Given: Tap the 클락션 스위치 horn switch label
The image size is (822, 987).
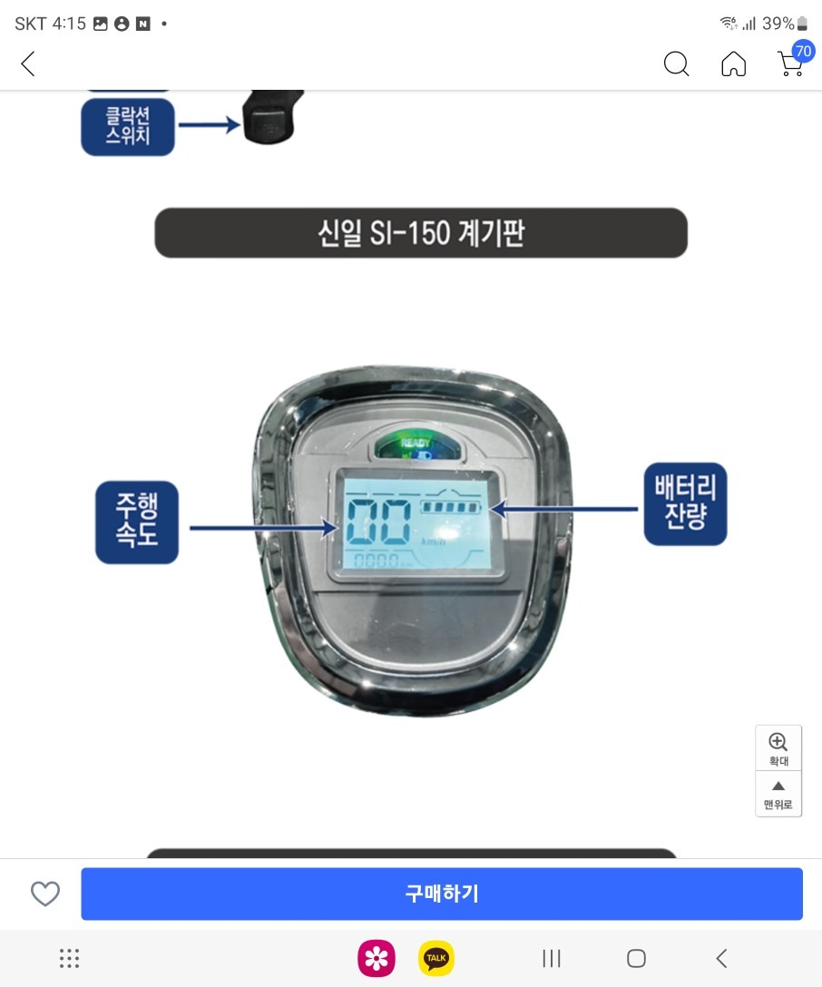Looking at the screenshot, I should coord(128,126).
